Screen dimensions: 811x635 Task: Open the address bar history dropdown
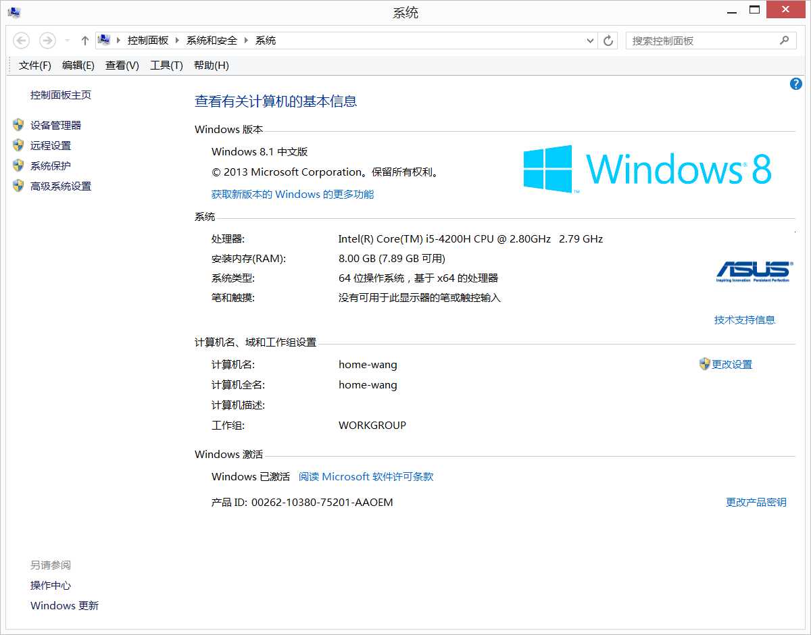[591, 41]
